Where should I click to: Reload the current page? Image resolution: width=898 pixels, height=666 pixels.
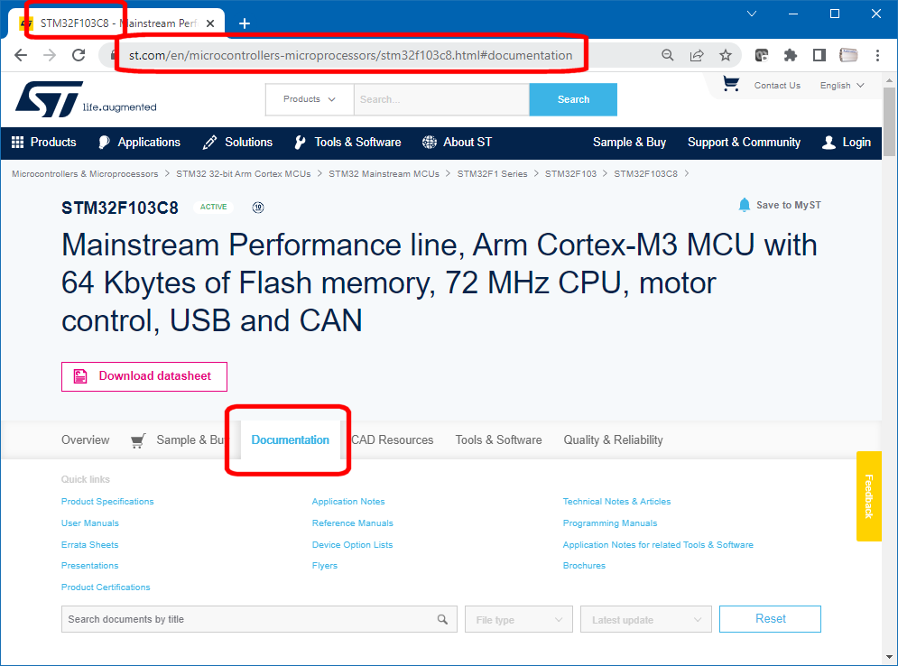point(79,55)
